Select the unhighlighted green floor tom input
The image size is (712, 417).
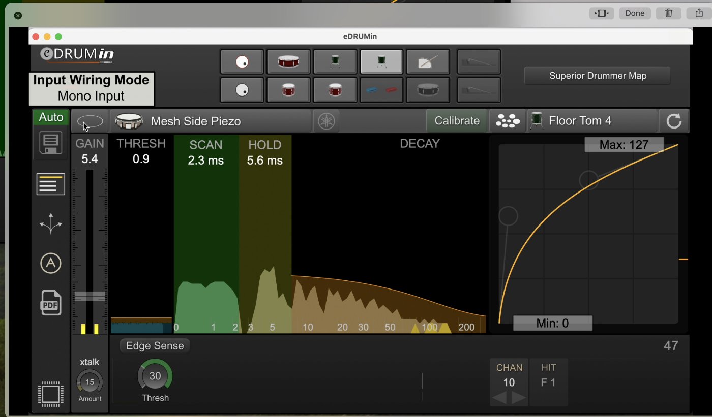point(335,62)
